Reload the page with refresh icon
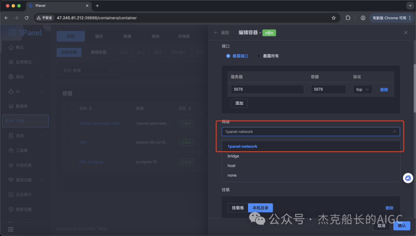The image size is (416, 236). click(27, 18)
